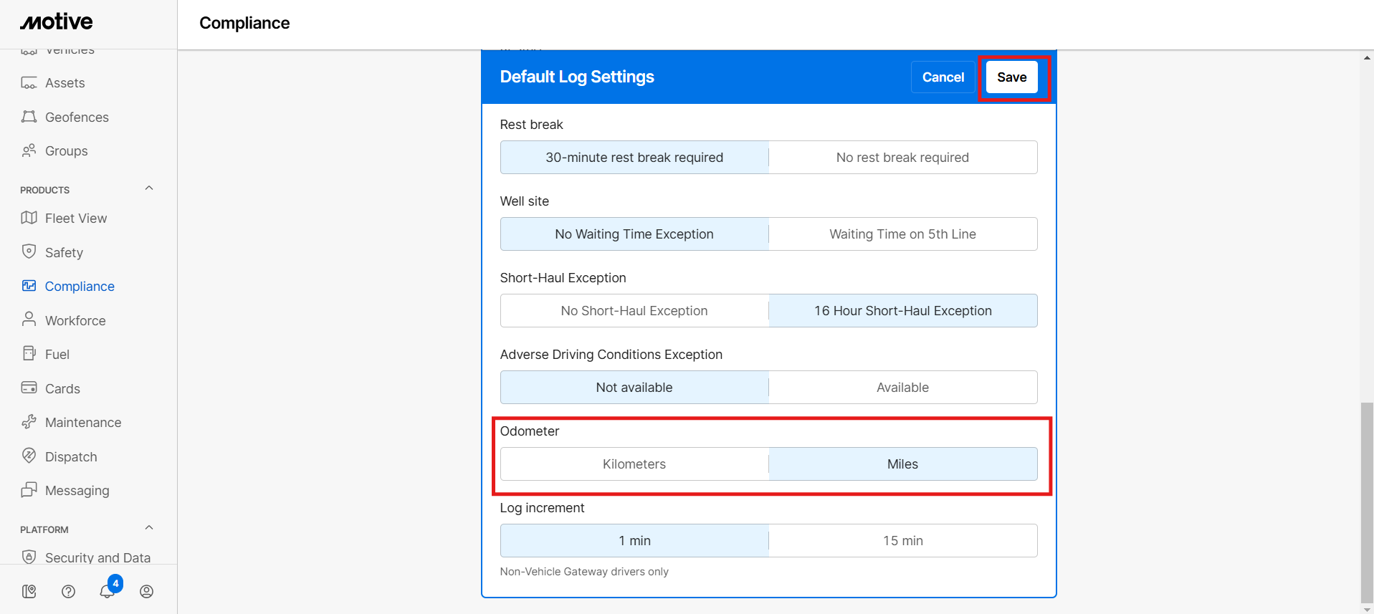Select No rest break required option

[902, 158]
